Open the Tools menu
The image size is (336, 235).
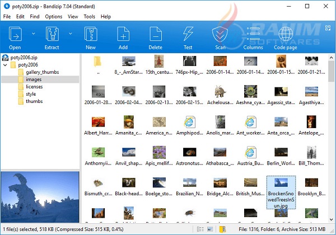click(89, 17)
